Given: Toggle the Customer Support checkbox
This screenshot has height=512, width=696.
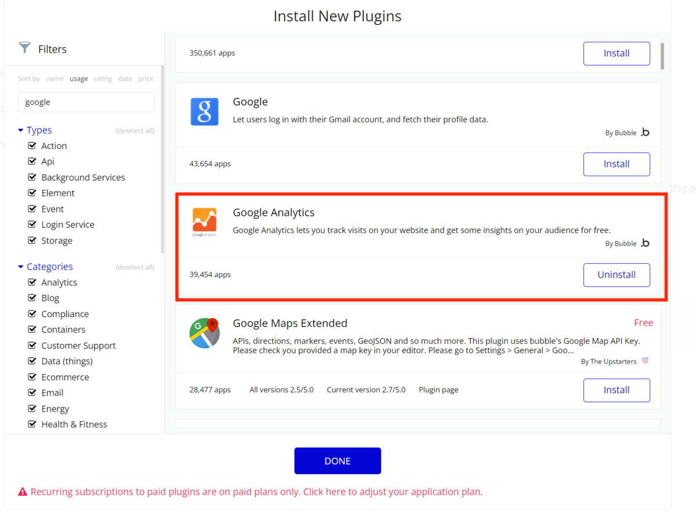Looking at the screenshot, I should coord(32,346).
